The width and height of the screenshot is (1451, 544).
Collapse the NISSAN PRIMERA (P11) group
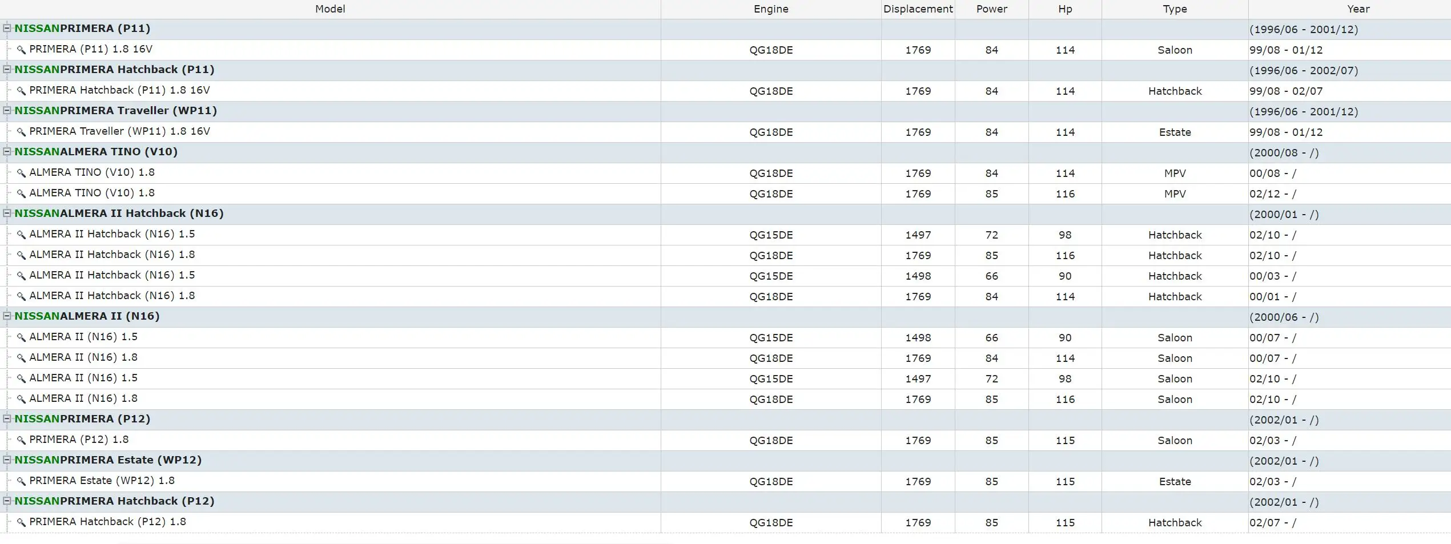pos(7,28)
